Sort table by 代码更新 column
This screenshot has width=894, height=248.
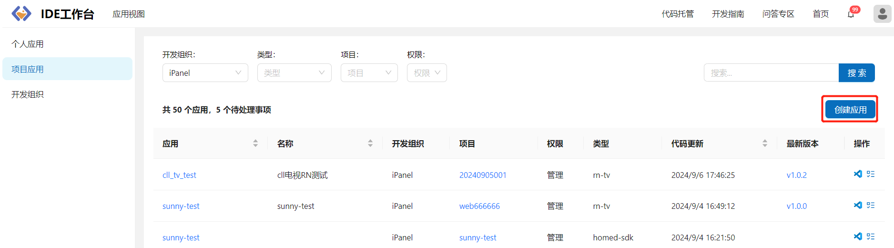coord(765,144)
